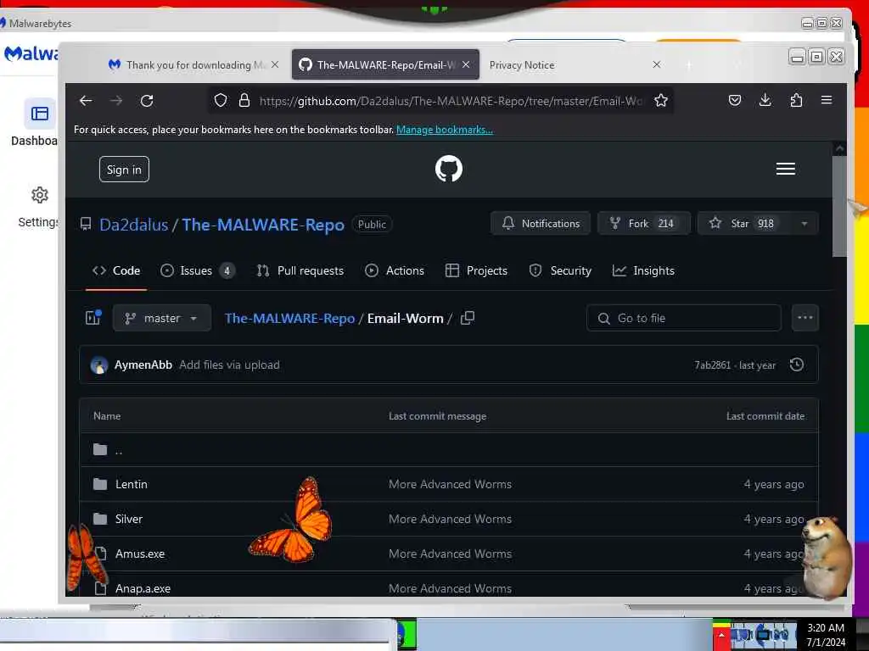
Task: Open the Pull requests tab
Action: [x=300, y=270]
